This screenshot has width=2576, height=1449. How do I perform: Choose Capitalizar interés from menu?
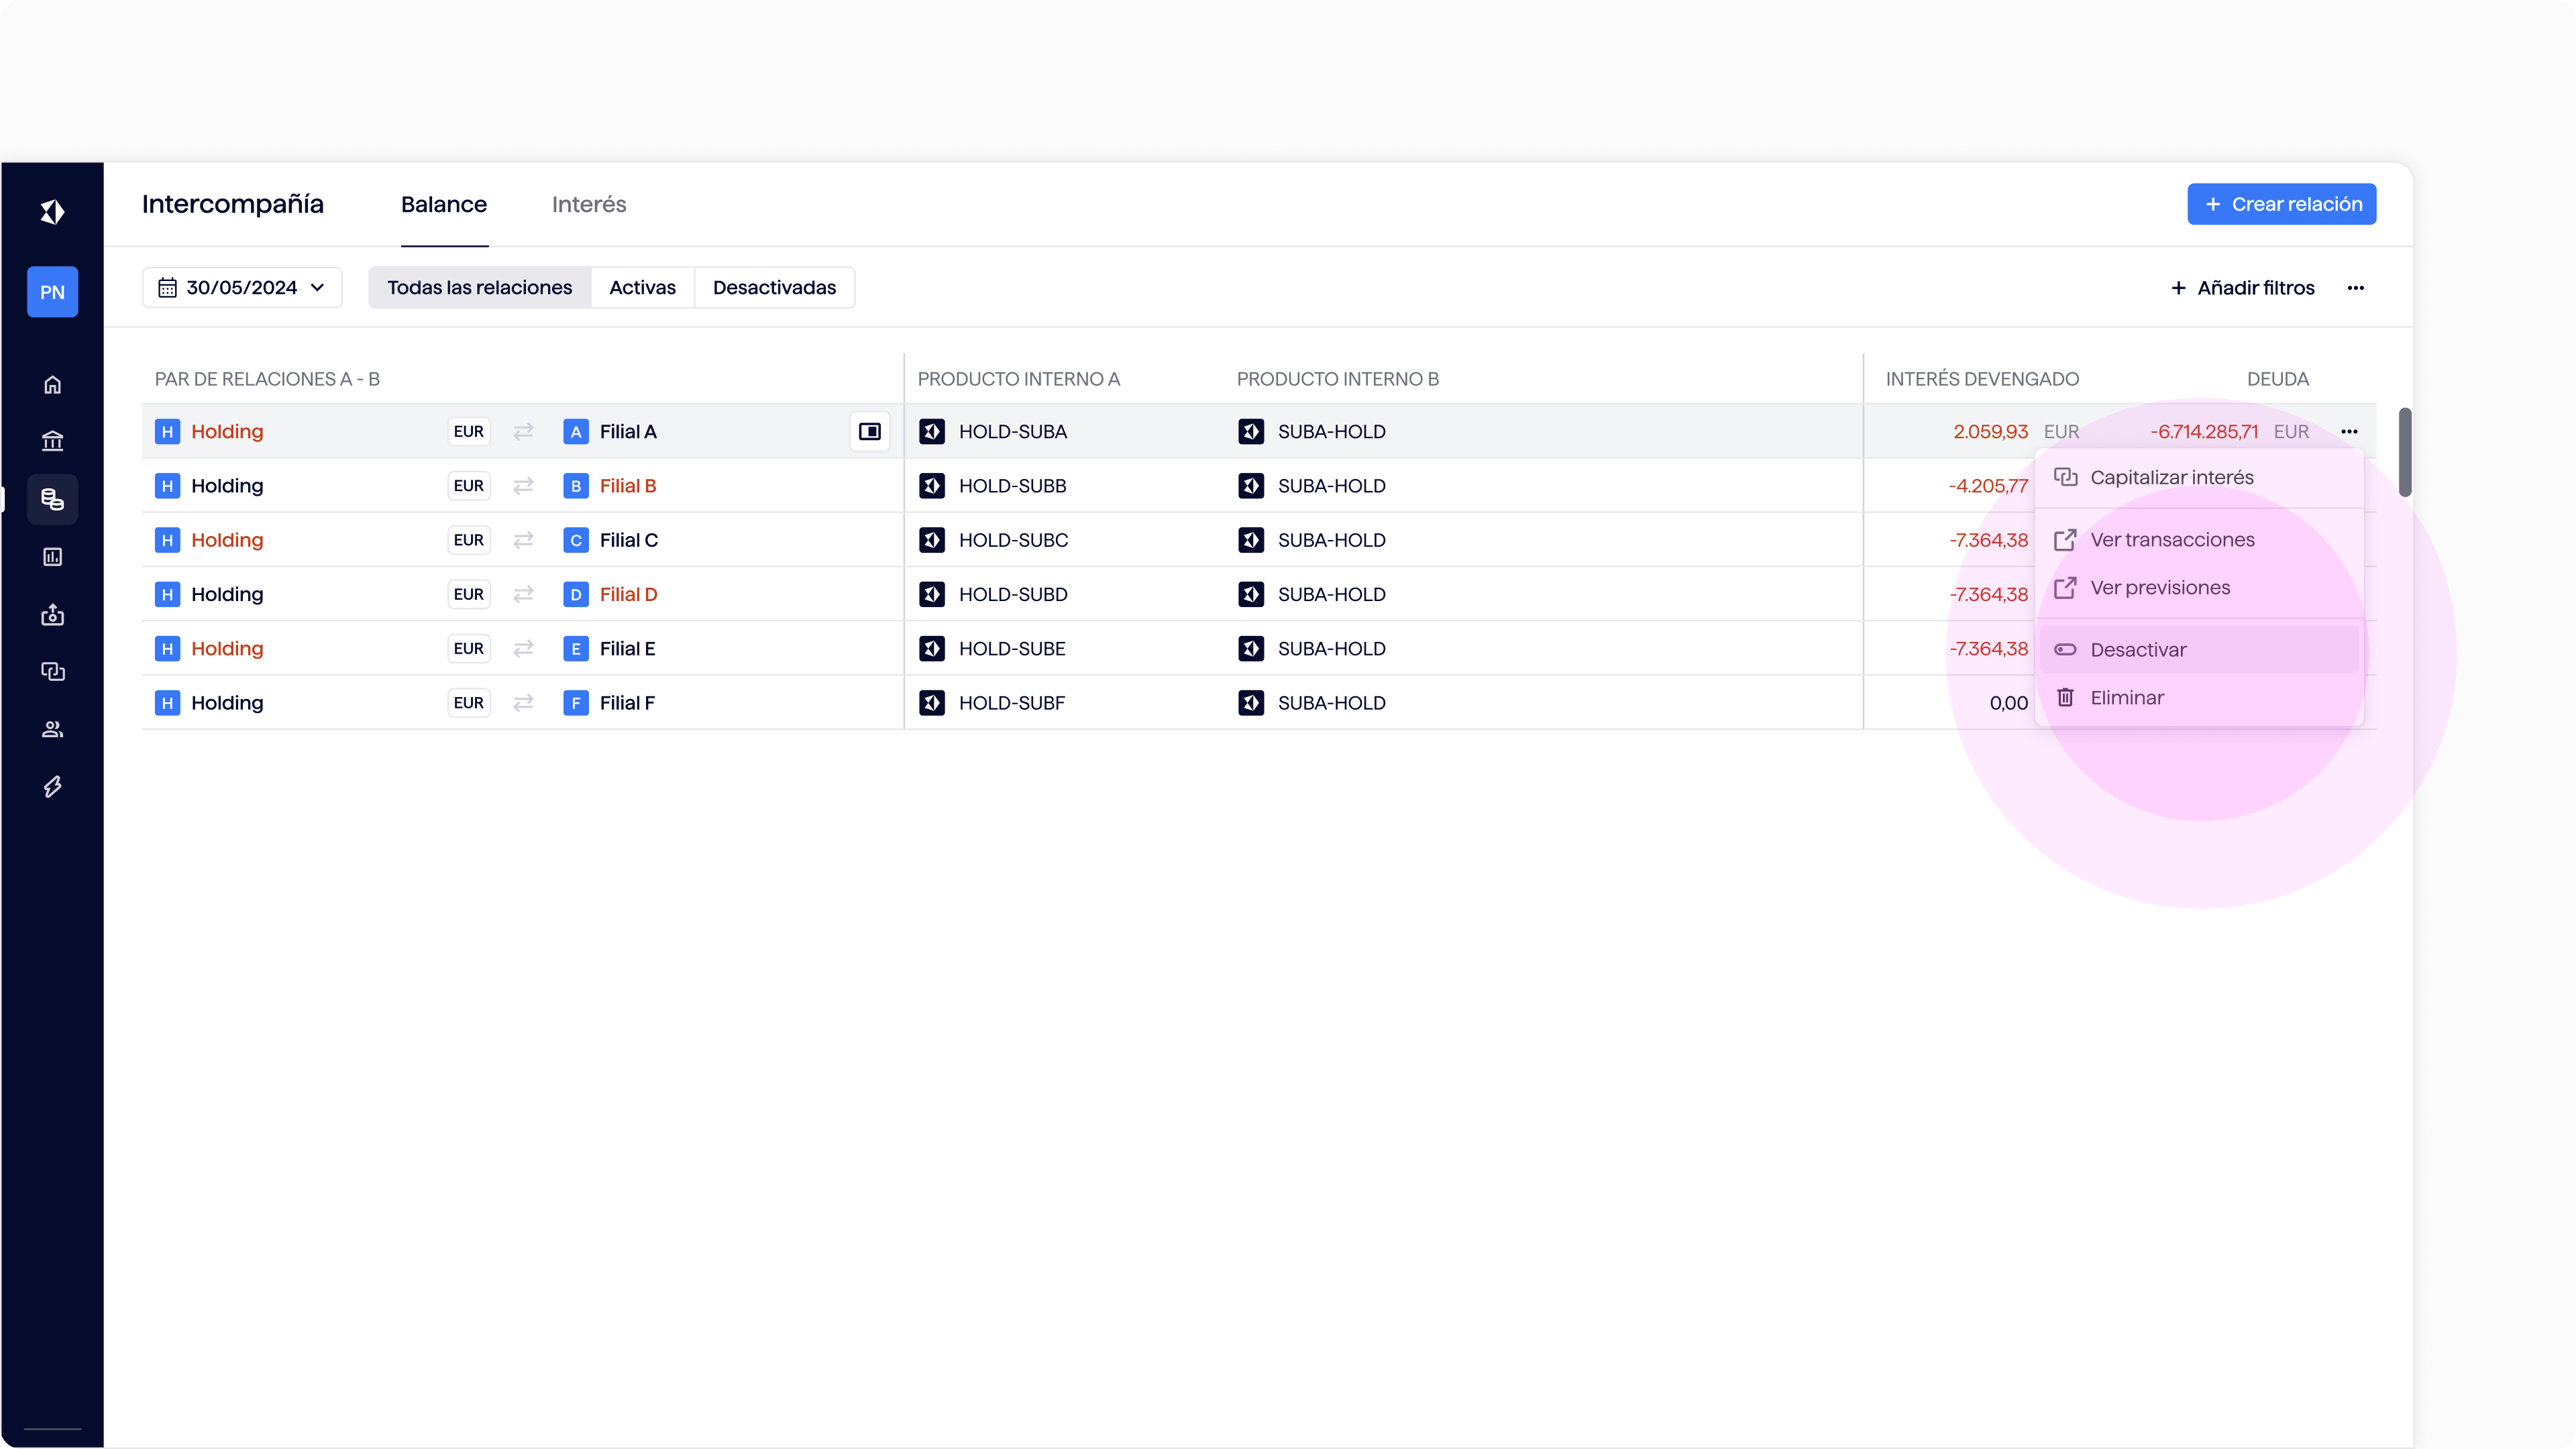click(x=2199, y=478)
